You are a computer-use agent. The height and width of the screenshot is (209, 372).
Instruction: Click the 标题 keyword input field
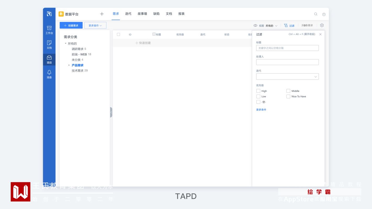288,48
